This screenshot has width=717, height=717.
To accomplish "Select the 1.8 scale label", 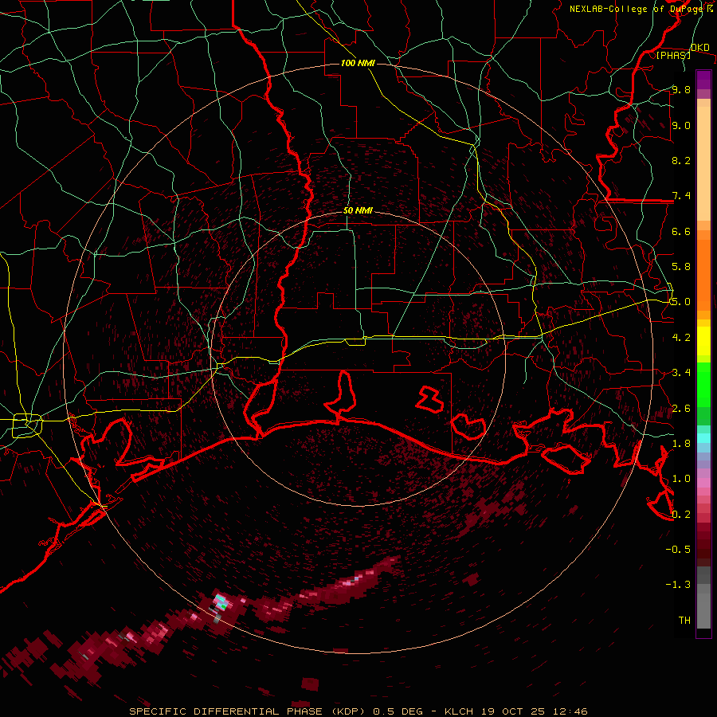I will (x=681, y=444).
